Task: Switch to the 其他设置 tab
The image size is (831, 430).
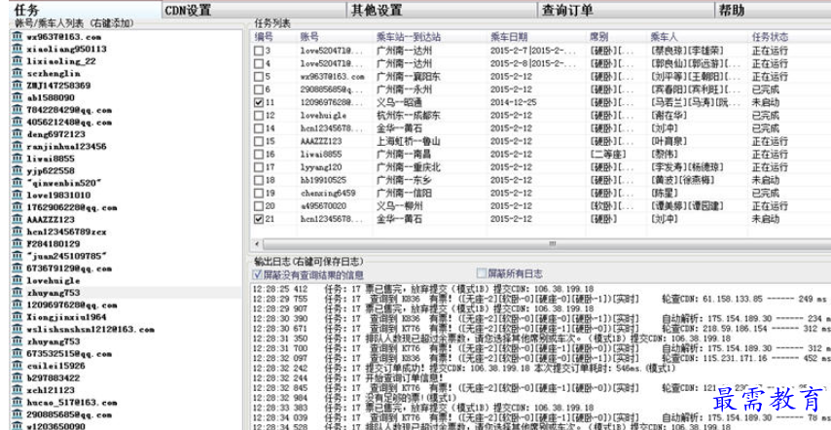Action: [377, 11]
